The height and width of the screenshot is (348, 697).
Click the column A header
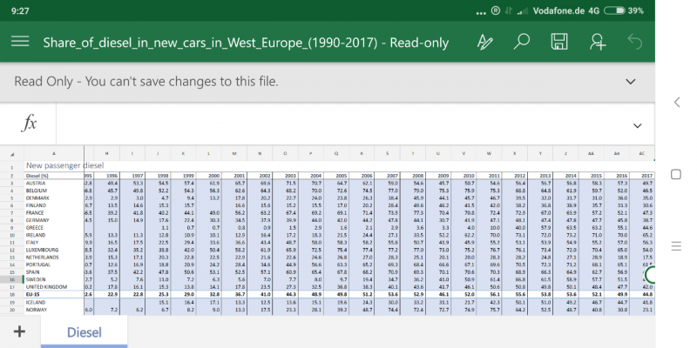52,154
